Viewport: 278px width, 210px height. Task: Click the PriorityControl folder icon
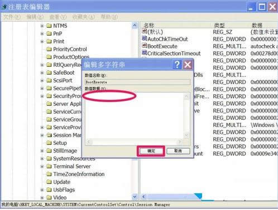click(49, 49)
